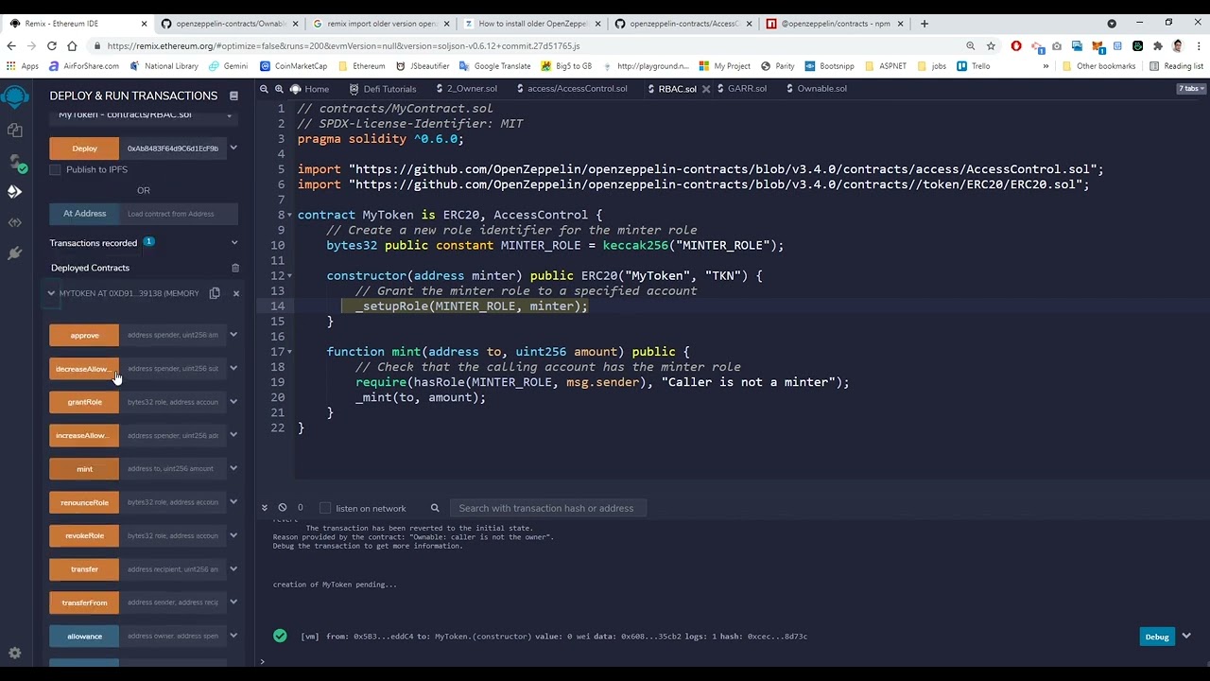Image resolution: width=1210 pixels, height=681 pixels.
Task: Expand the transaction log details chevron
Action: pos(1186,637)
